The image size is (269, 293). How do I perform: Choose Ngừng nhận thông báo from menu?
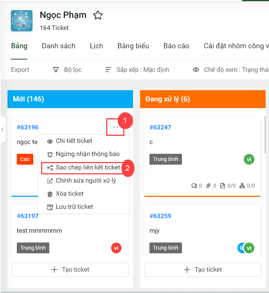83,154
